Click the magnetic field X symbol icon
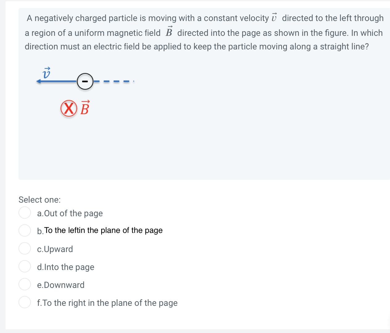Viewport: 390px width, 333px height. coord(68,109)
